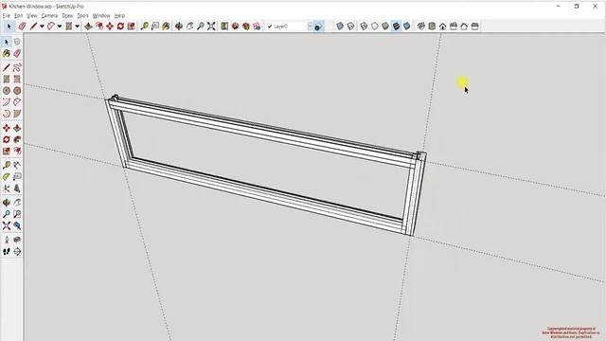The image size is (606, 341).
Task: Toggle Back Edges face style
Action: [x=350, y=27]
